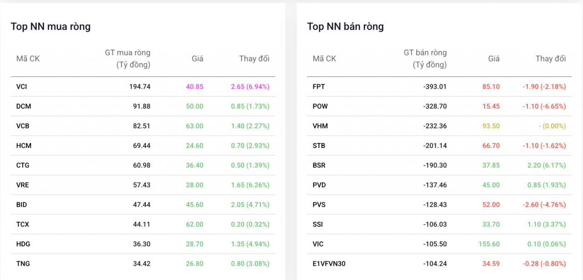Open the VRE ticker
This screenshot has height=280, width=583.
click(x=23, y=185)
